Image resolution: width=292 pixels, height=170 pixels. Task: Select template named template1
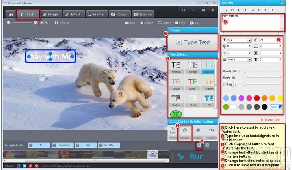pyautogui.click(x=63, y=145)
